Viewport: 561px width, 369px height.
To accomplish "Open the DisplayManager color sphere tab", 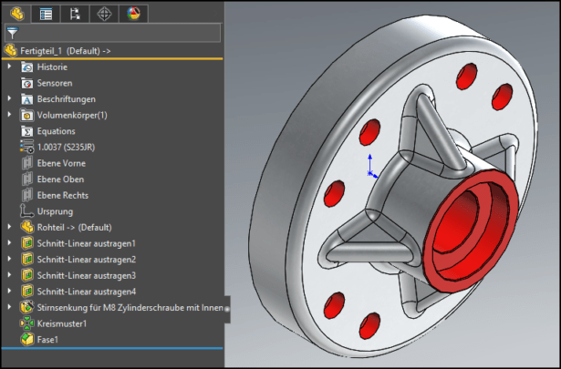I will pyautogui.click(x=134, y=13).
